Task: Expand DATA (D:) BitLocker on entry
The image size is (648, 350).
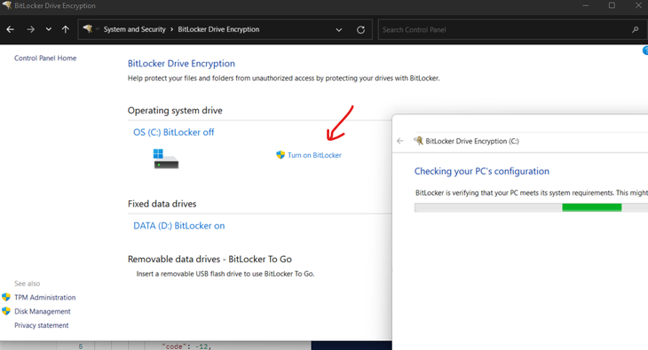Action: pos(179,226)
